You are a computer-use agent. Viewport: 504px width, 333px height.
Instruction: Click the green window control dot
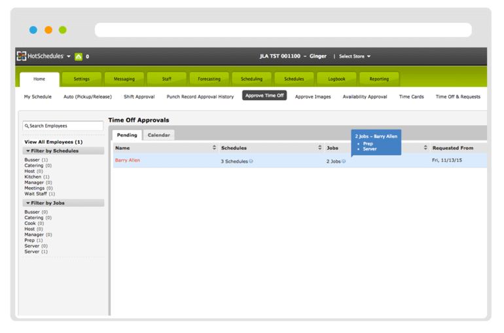tap(63, 30)
